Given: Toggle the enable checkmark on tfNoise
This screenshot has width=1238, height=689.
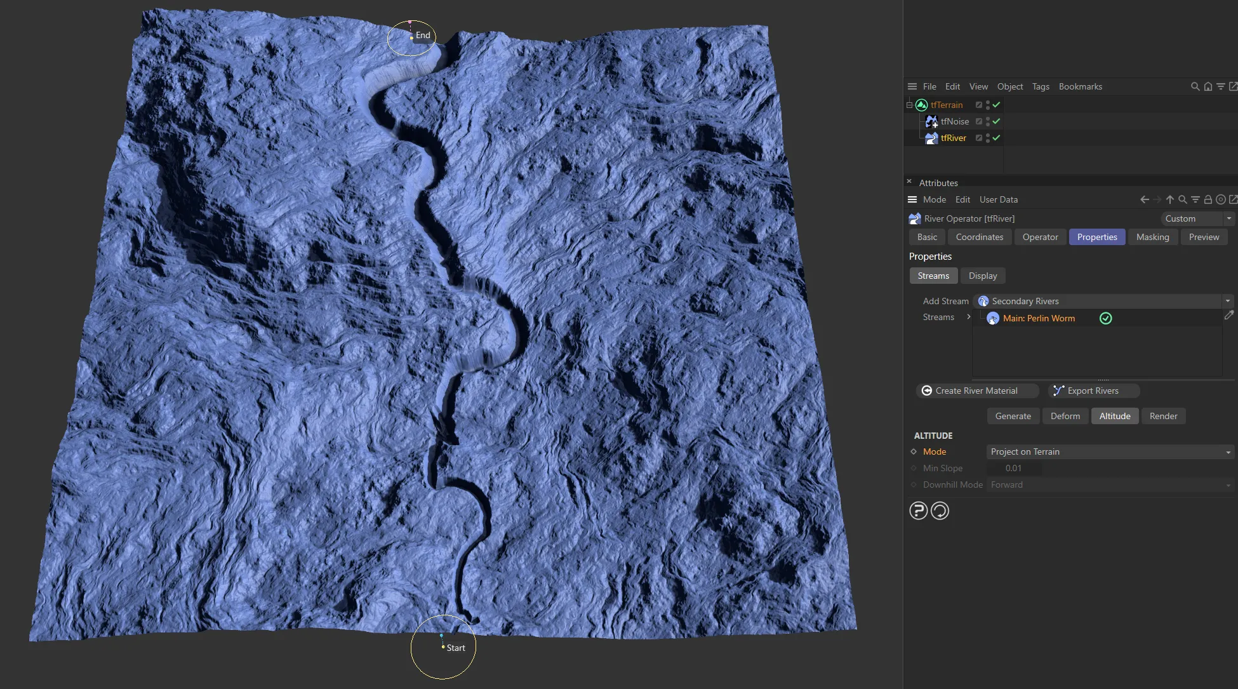Looking at the screenshot, I should pos(997,121).
